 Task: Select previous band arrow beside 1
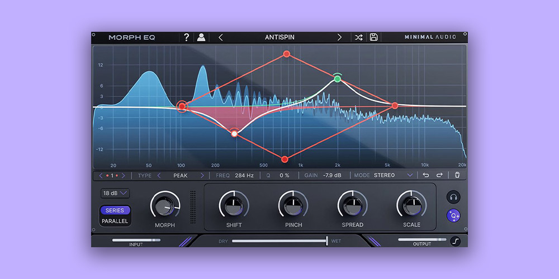[101, 175]
